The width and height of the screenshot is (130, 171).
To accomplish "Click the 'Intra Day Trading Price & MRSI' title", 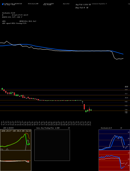I will 53,128.
